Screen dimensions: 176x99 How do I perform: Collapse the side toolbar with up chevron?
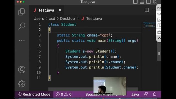[x=159, y=38]
